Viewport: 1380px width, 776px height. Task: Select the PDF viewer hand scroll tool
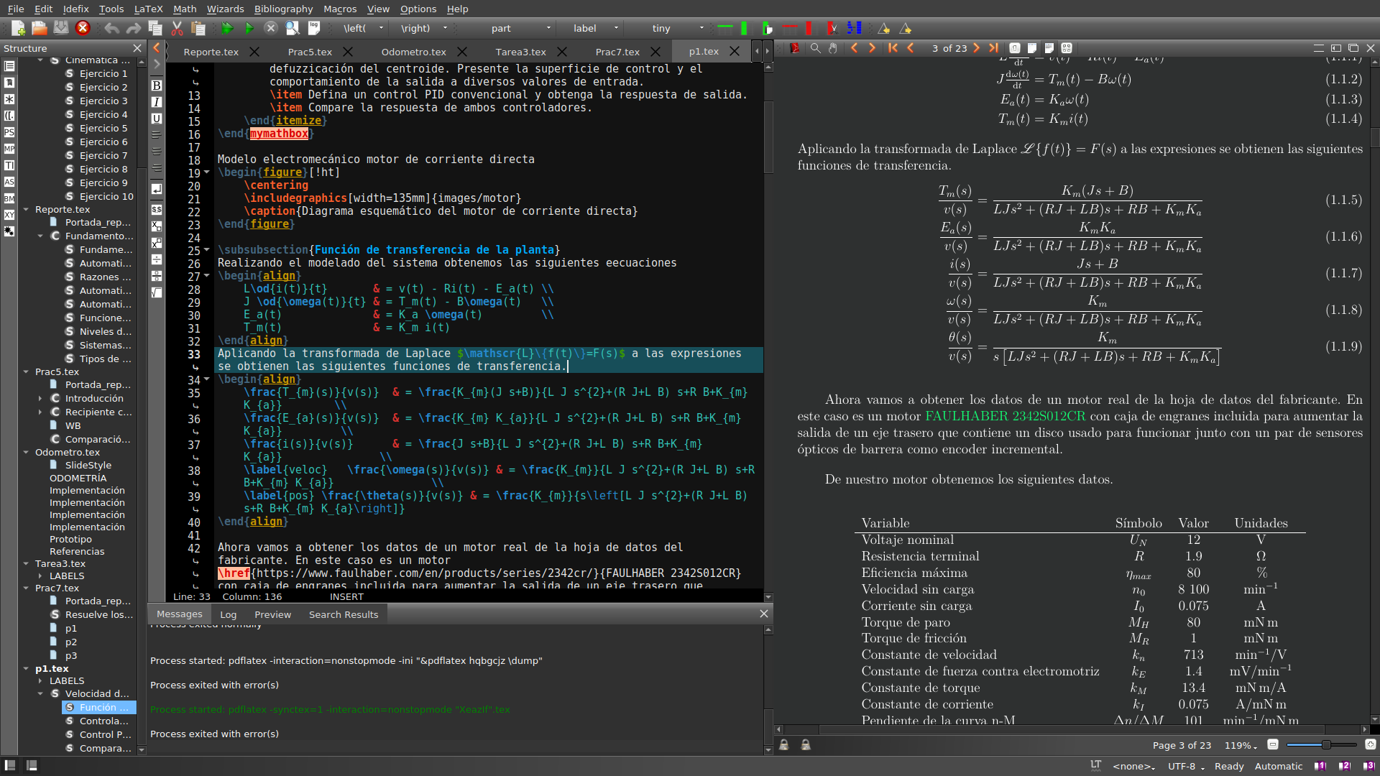point(832,48)
